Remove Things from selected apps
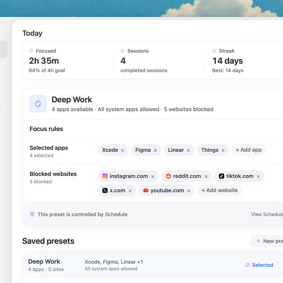Image resolution: width=283 pixels, height=283 pixels. [223, 150]
